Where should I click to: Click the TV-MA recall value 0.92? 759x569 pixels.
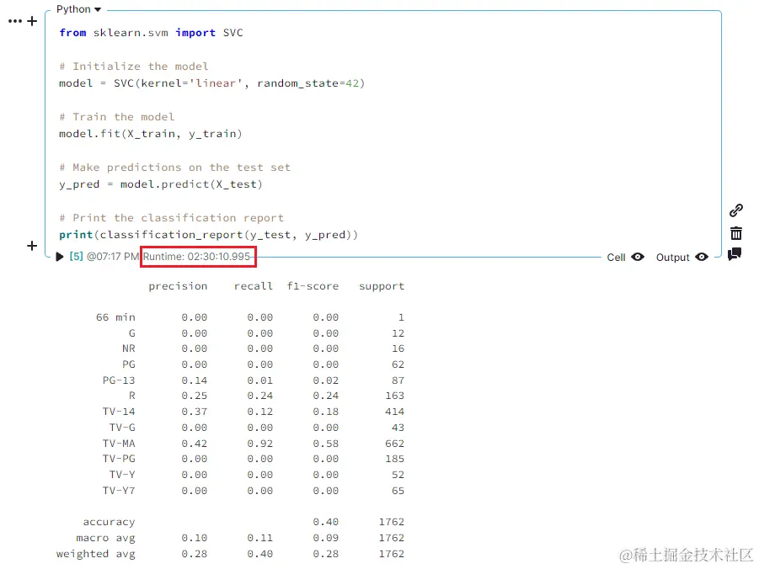click(x=260, y=444)
